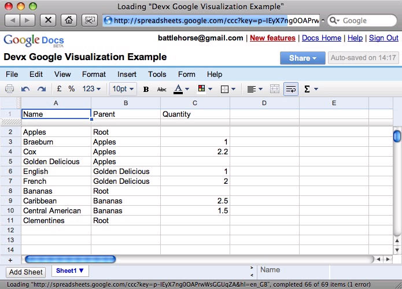Select the Quantity header cell
The height and width of the screenshot is (289, 402).
(x=195, y=114)
